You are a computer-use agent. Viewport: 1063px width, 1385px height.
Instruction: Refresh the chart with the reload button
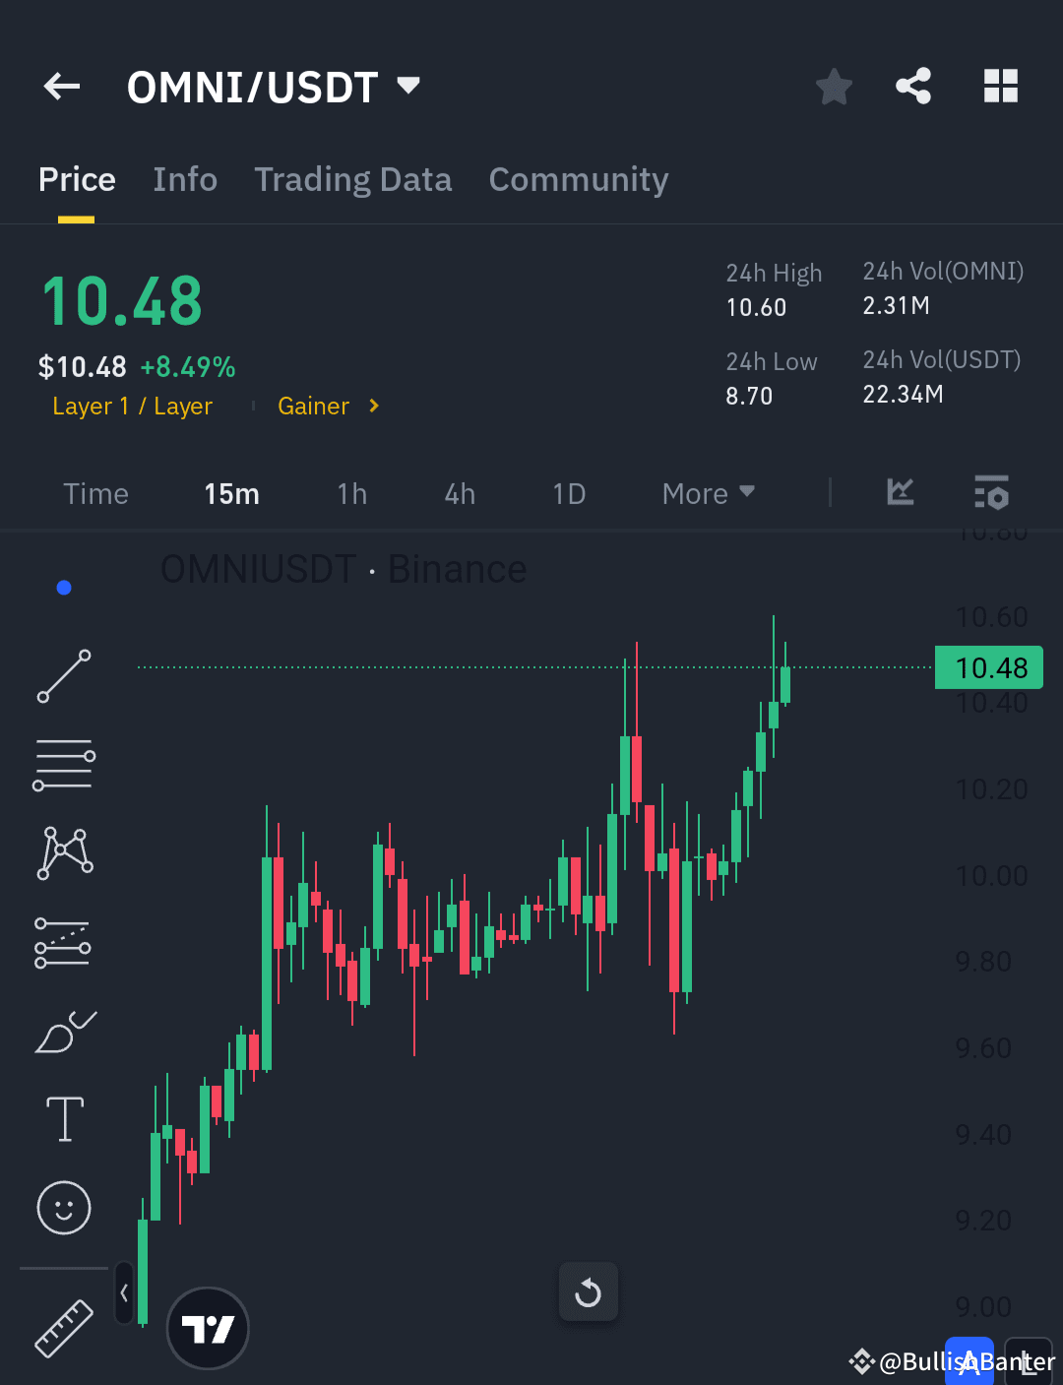(589, 1291)
